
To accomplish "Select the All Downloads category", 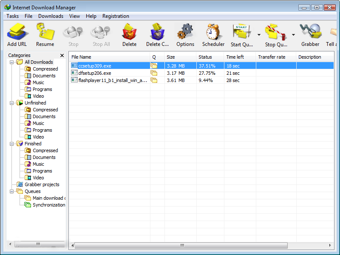I will [39, 62].
